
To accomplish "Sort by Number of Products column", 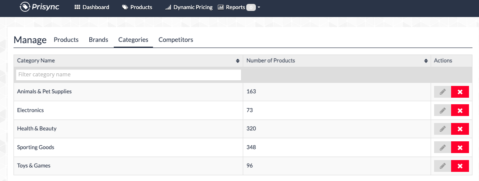I will click(426, 61).
